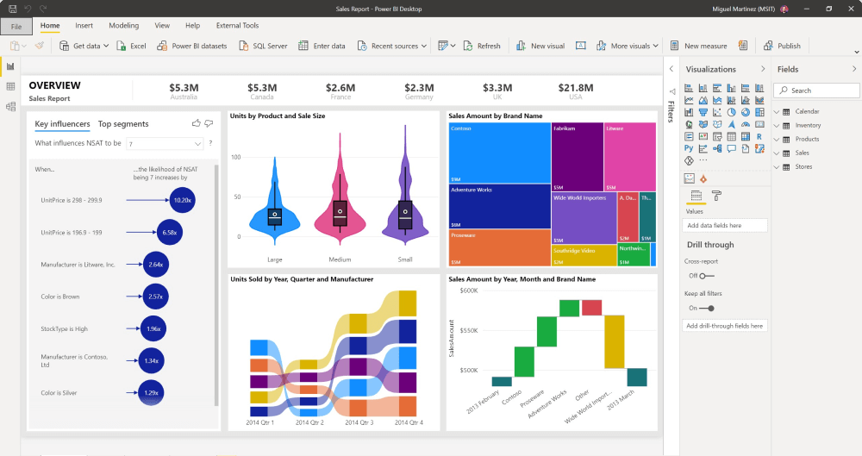Toggle the Cross-report drill through switch

pos(707,276)
